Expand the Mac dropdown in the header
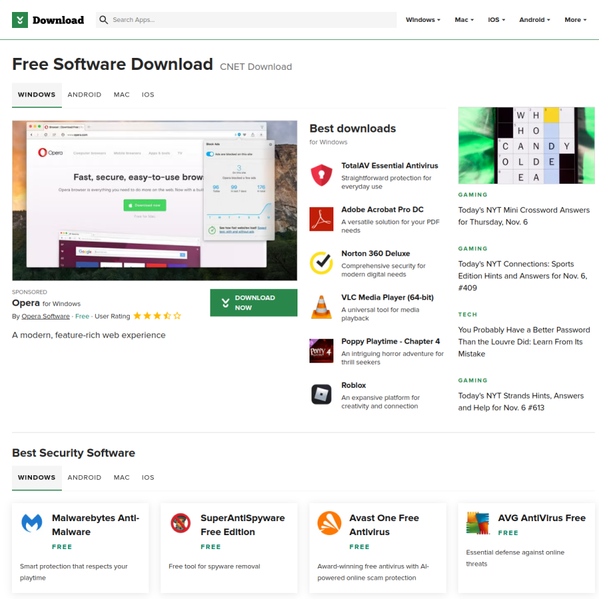 pyautogui.click(x=464, y=20)
